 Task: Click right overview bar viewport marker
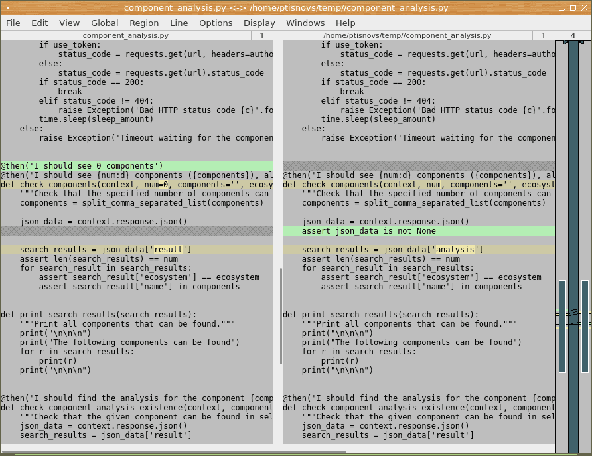(585, 327)
